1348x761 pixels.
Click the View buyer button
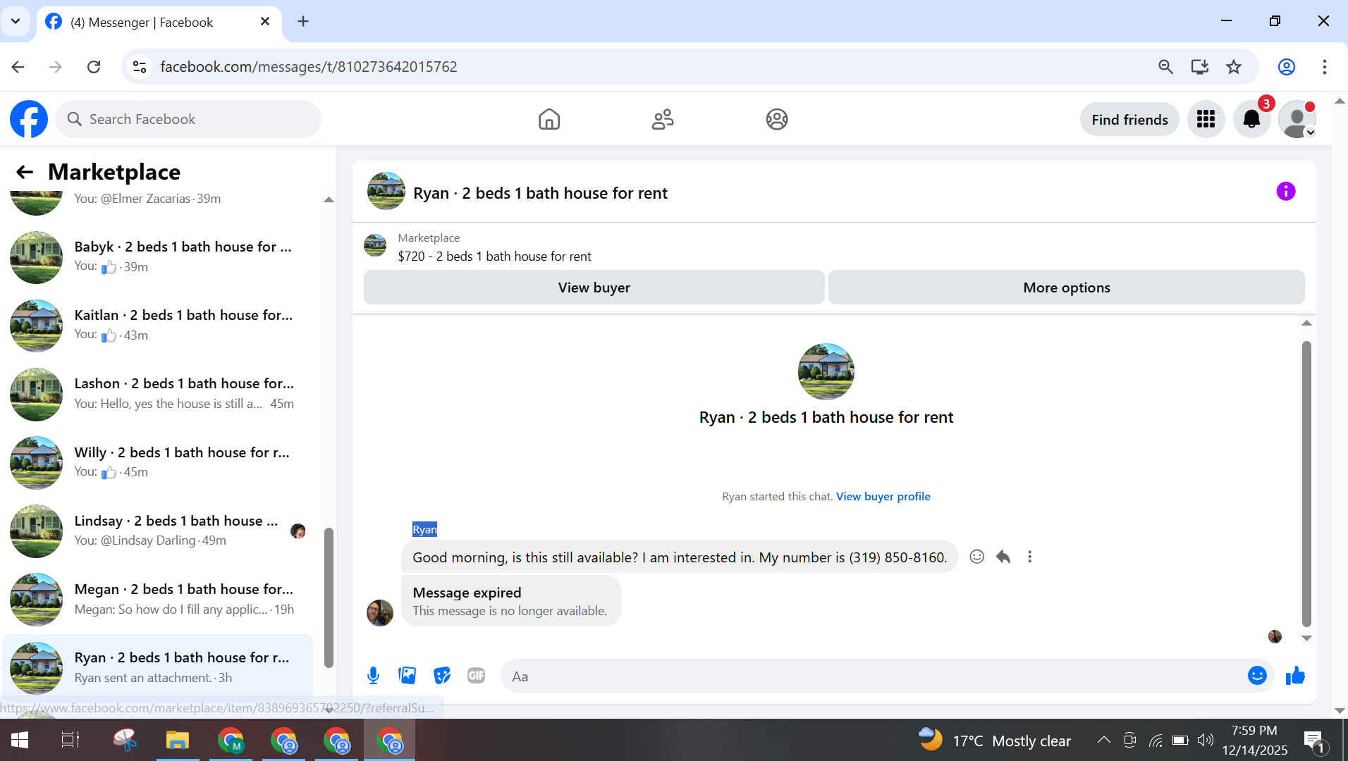click(594, 287)
